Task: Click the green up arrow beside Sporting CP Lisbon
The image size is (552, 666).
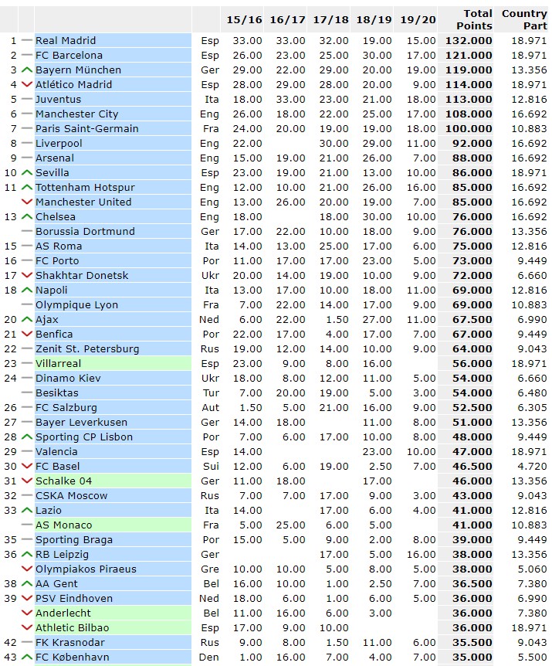Action: click(27, 437)
